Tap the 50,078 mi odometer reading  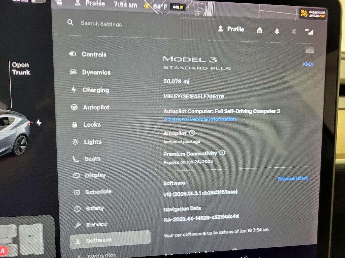[x=177, y=81]
